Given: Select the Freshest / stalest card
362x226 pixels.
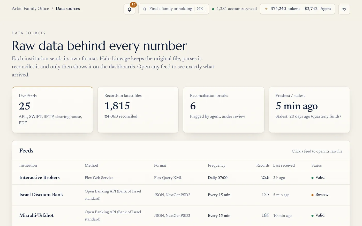Looking at the screenshot, I should pyautogui.click(x=309, y=110).
